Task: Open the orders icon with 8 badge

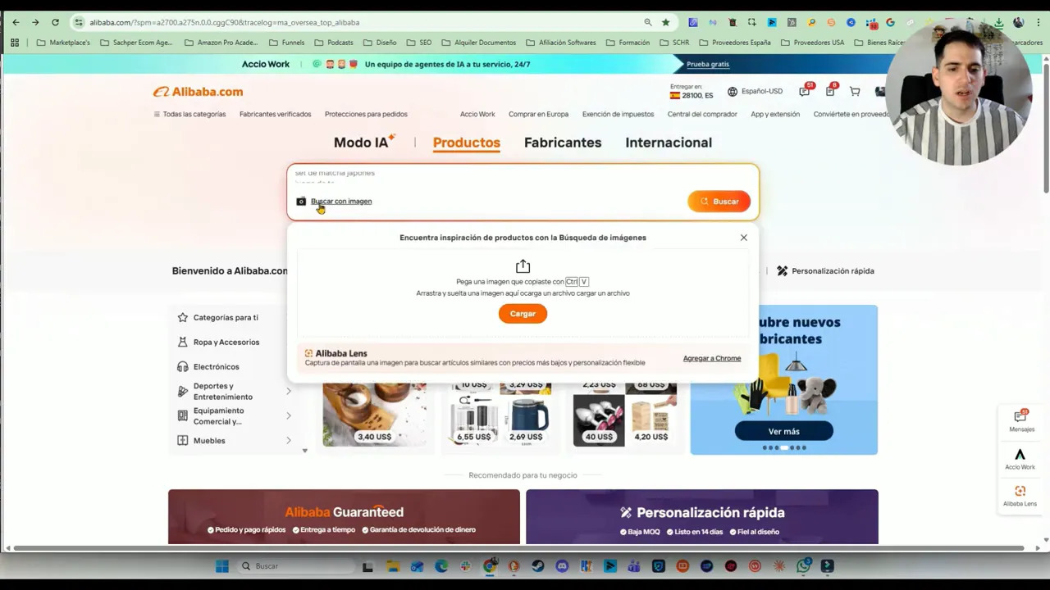Action: coord(830,91)
